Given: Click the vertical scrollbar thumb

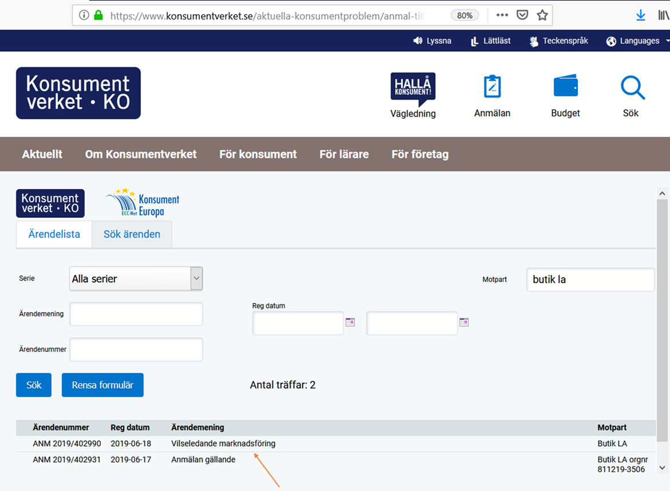Looking at the screenshot, I should (662, 320).
